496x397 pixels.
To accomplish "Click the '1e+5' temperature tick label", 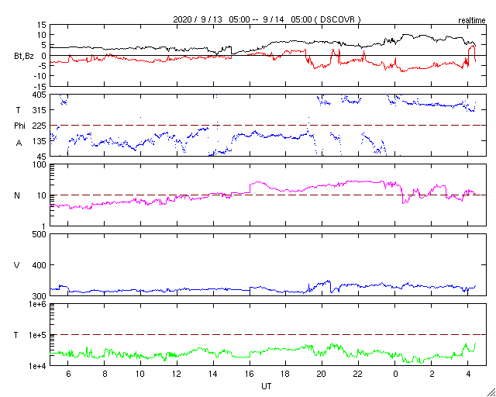I will tap(39, 335).
